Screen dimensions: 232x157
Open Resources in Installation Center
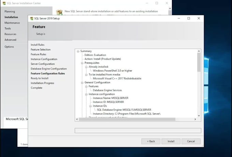pyautogui.click(x=10, y=34)
